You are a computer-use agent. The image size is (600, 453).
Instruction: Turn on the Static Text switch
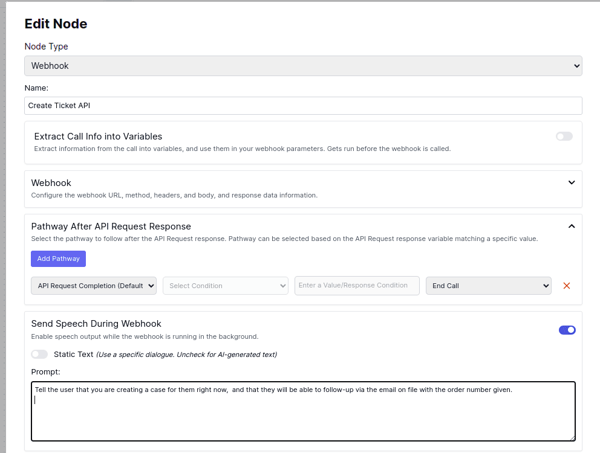(x=39, y=354)
